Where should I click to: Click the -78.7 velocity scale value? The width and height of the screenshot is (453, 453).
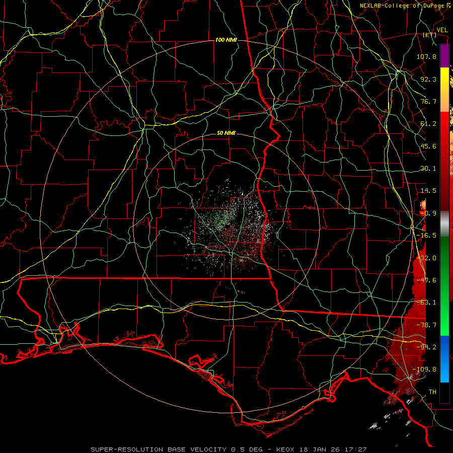click(426, 325)
